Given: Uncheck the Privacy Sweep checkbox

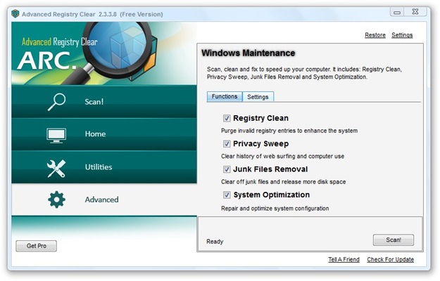Looking at the screenshot, I should click(x=227, y=144).
